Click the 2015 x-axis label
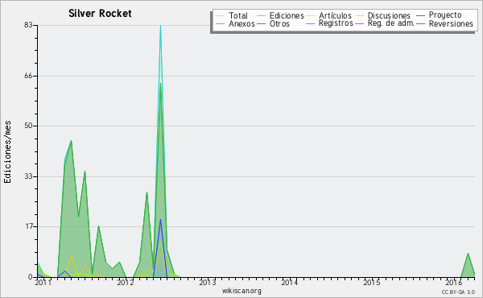The image size is (483, 298). pos(371,282)
